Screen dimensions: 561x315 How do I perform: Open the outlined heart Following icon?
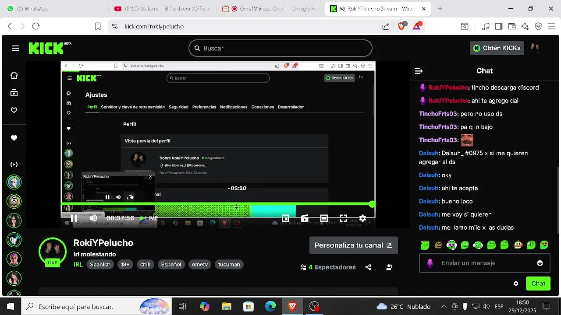(x=14, y=110)
